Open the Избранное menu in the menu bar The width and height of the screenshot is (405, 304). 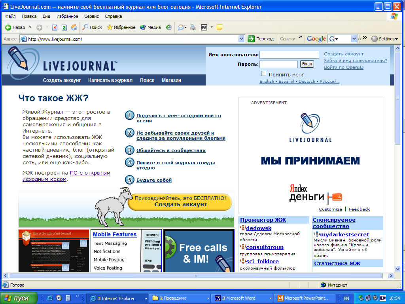tap(67, 16)
